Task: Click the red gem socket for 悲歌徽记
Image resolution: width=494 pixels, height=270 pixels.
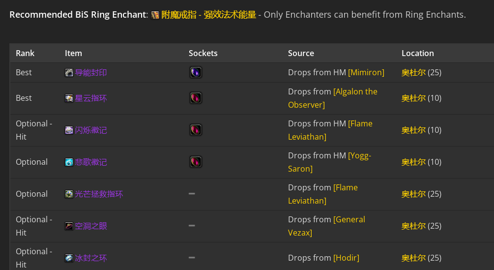Action: [196, 162]
